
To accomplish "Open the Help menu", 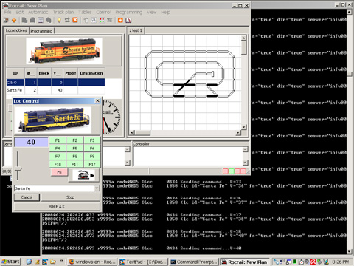I will (166, 12).
